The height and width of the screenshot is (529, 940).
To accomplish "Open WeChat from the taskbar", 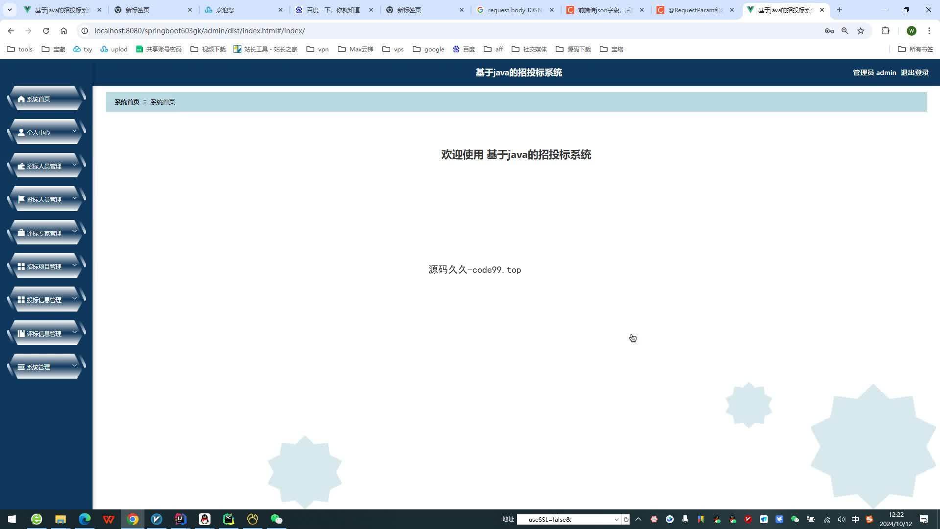I will pyautogui.click(x=277, y=519).
